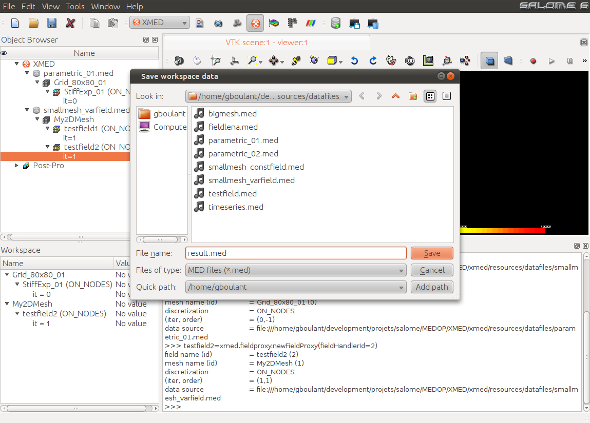This screenshot has width=590, height=423.
Task: Open a study with the folder icon
Action: point(33,23)
